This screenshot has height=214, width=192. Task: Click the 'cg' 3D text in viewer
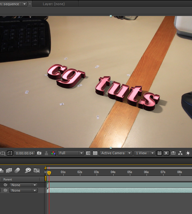coord(66,76)
